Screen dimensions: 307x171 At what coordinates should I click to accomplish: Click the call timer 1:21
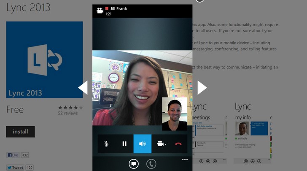108,14
